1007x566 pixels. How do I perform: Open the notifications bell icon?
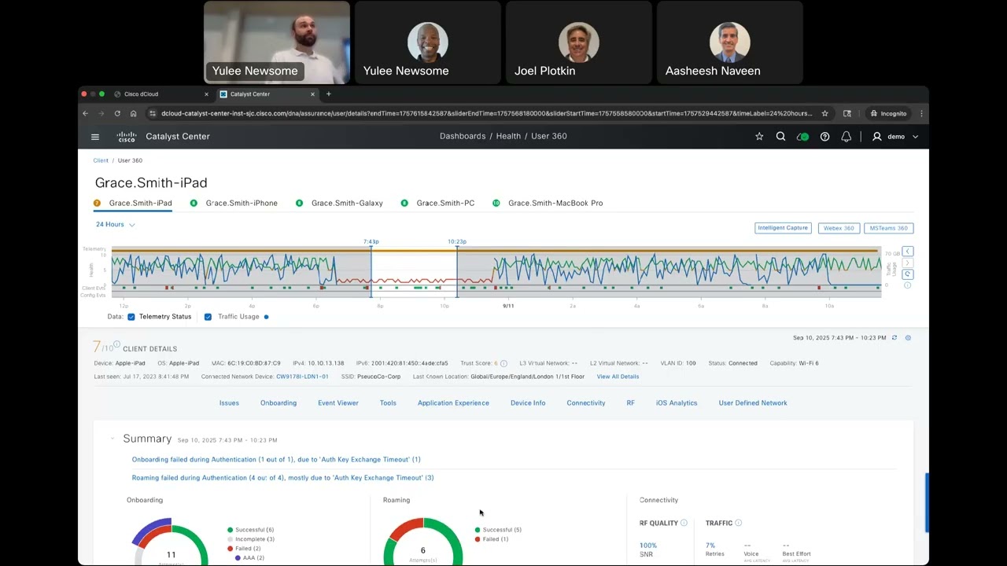847,137
